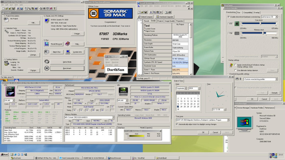Click the Batch Run icon
The height and width of the screenshot is (160, 285).
pyautogui.click(x=47, y=52)
